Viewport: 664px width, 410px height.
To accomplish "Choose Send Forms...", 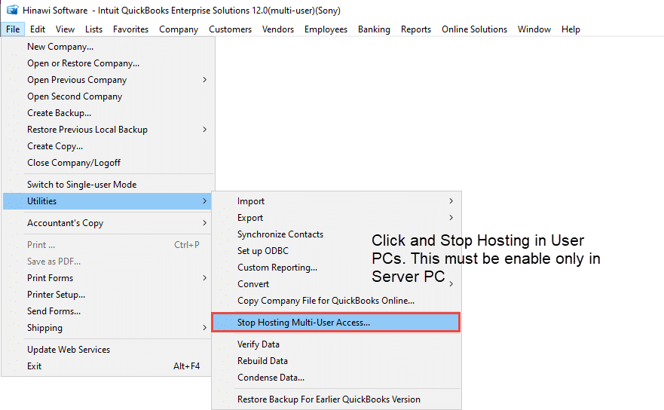I will tap(108, 311).
